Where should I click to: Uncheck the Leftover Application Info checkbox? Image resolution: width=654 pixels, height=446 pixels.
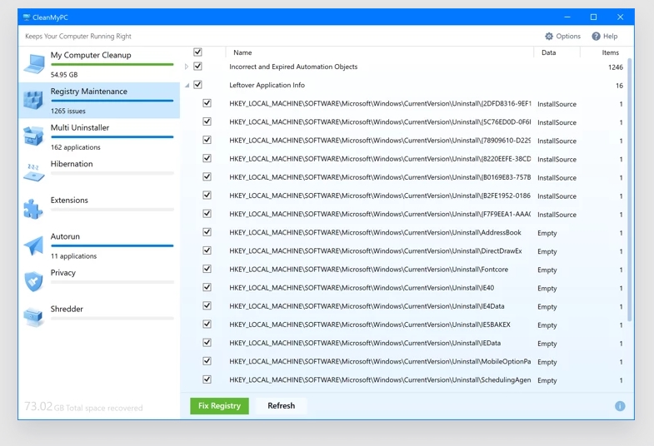point(197,85)
